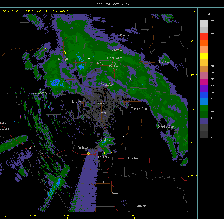Click the yellow V marker east of Calgary
Viewport: 224px width, 219px height.
click(111, 152)
